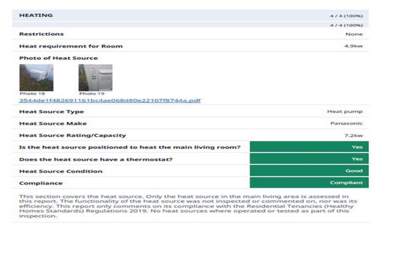405x270 pixels.
Task: Click Heat Source Condition label
Action: (61, 171)
